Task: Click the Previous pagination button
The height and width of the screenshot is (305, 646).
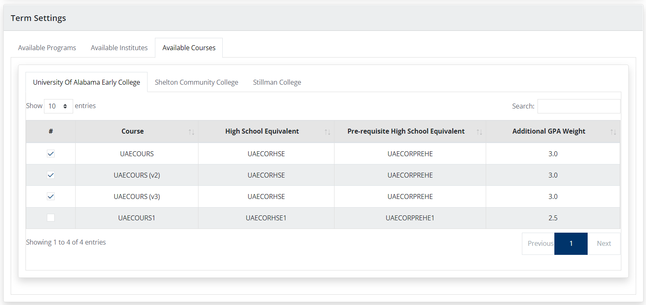Action: pyautogui.click(x=539, y=243)
